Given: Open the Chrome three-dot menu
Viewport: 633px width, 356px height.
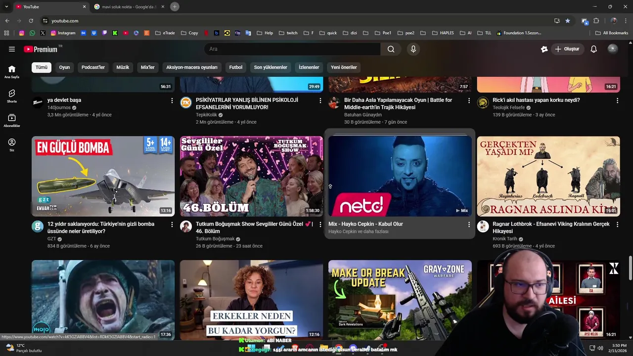Looking at the screenshot, I should 626,21.
